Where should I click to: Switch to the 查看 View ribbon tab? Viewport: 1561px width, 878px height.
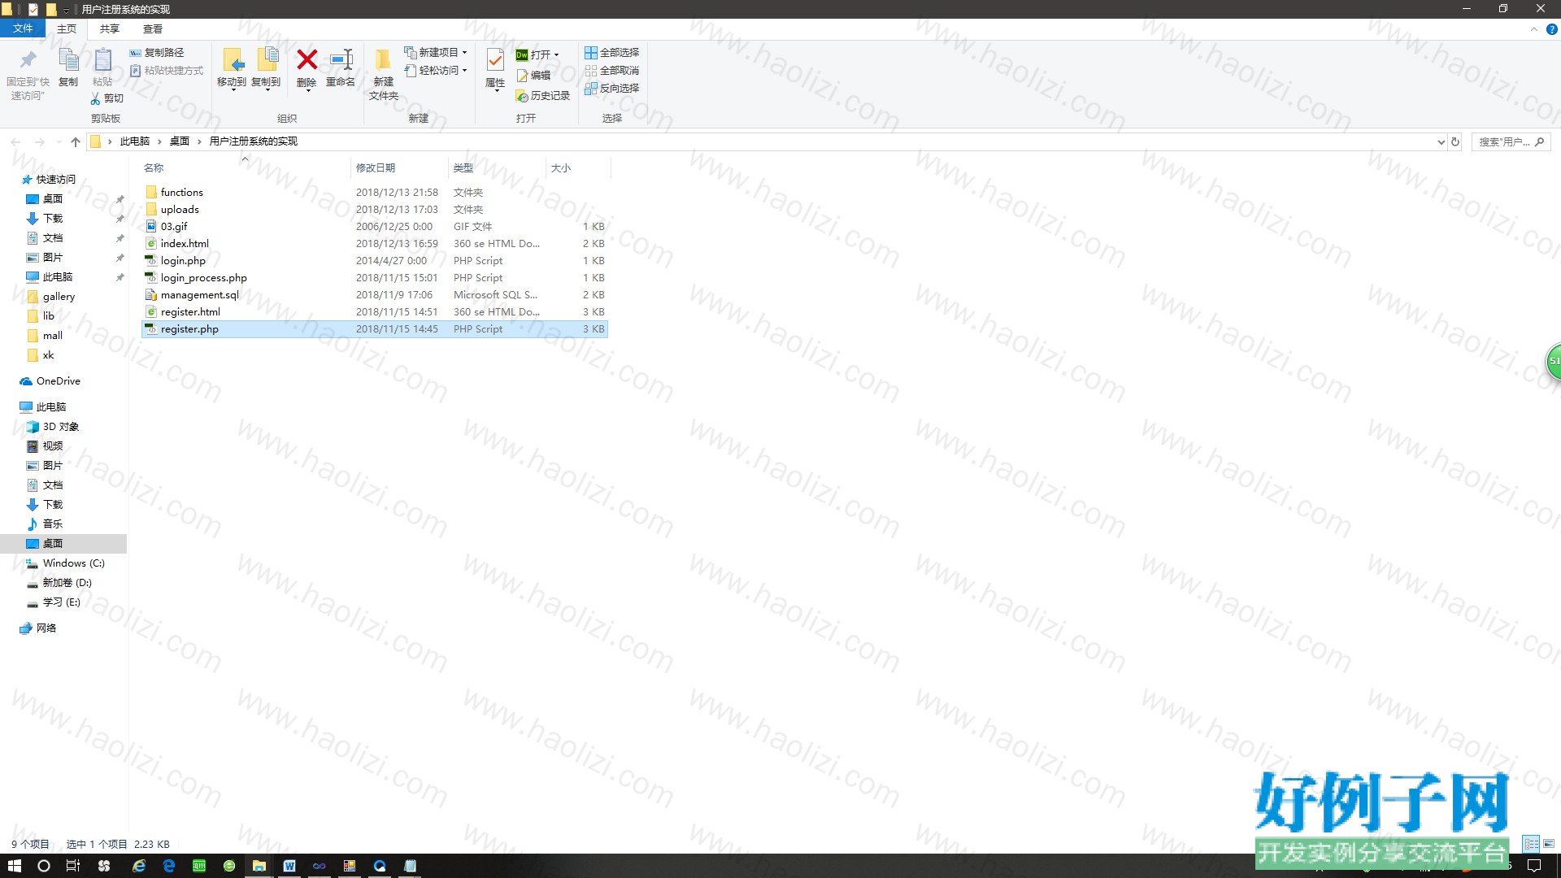click(x=153, y=29)
